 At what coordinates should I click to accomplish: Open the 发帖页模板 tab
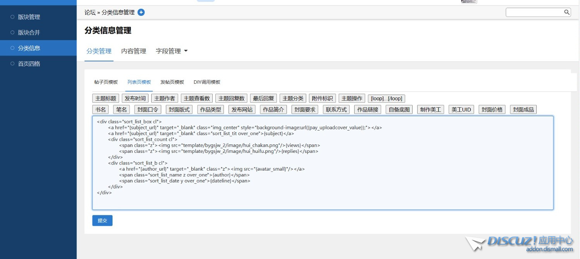tap(172, 82)
